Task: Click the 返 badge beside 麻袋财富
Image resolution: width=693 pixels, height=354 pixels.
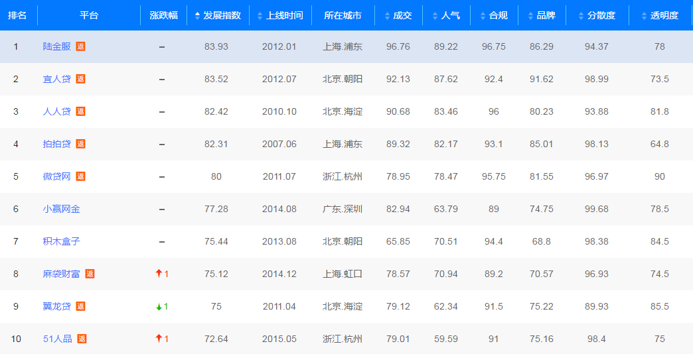Action: click(90, 274)
